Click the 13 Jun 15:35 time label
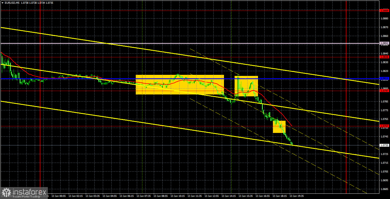Image resolution: width=390 pixels, height=199 pixels. [x=245, y=196]
